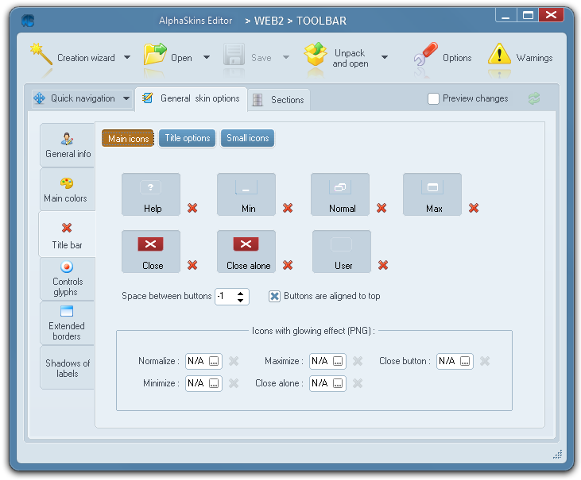Click the green refresh icon near Preview changes

534,98
